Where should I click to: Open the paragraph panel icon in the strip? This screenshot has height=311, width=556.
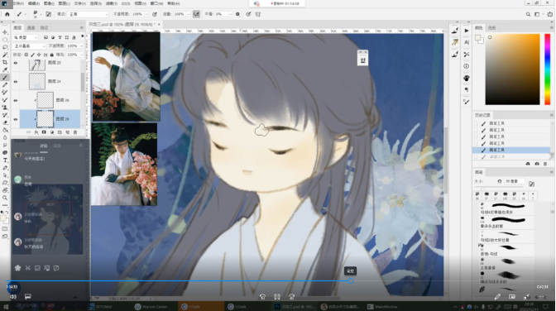(467, 90)
